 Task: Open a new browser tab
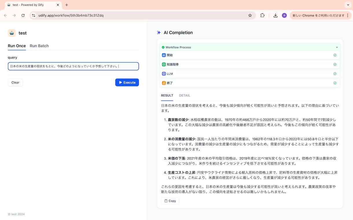point(67,5)
